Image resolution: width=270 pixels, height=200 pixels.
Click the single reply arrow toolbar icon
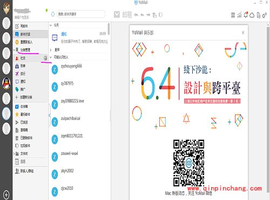[142, 15]
